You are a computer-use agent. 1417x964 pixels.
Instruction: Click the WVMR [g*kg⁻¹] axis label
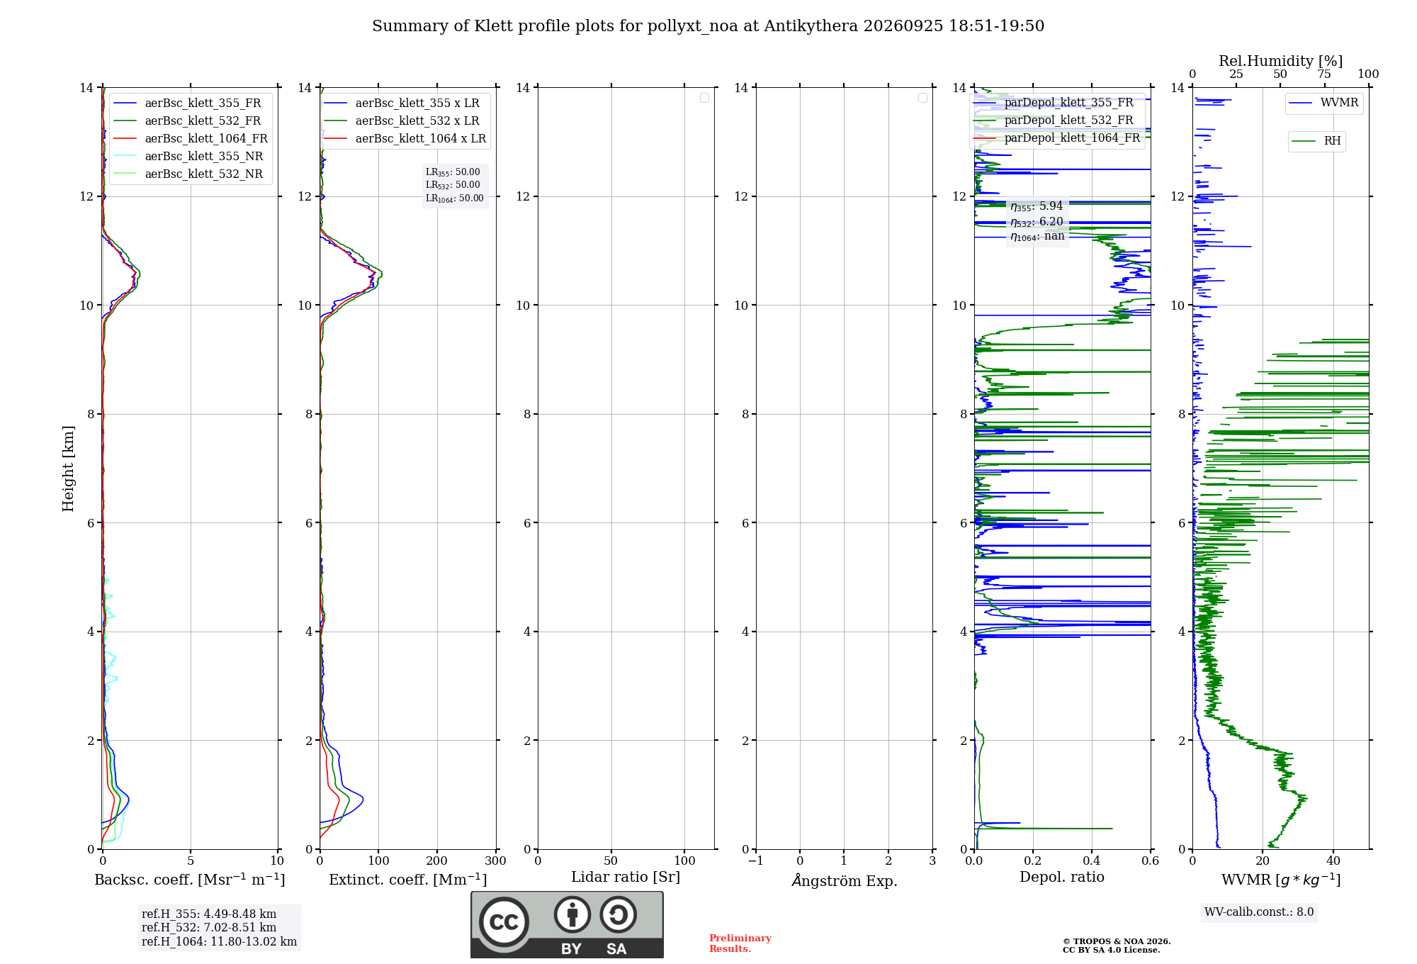[1281, 880]
